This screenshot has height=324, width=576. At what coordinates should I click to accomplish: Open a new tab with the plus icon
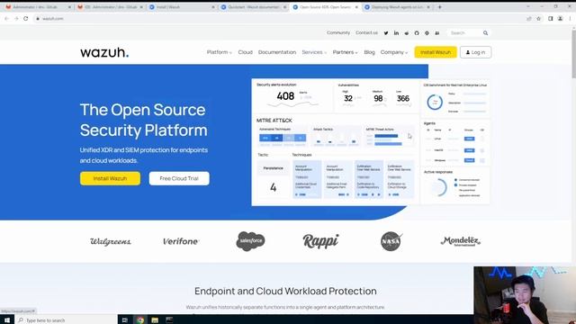[439, 7]
